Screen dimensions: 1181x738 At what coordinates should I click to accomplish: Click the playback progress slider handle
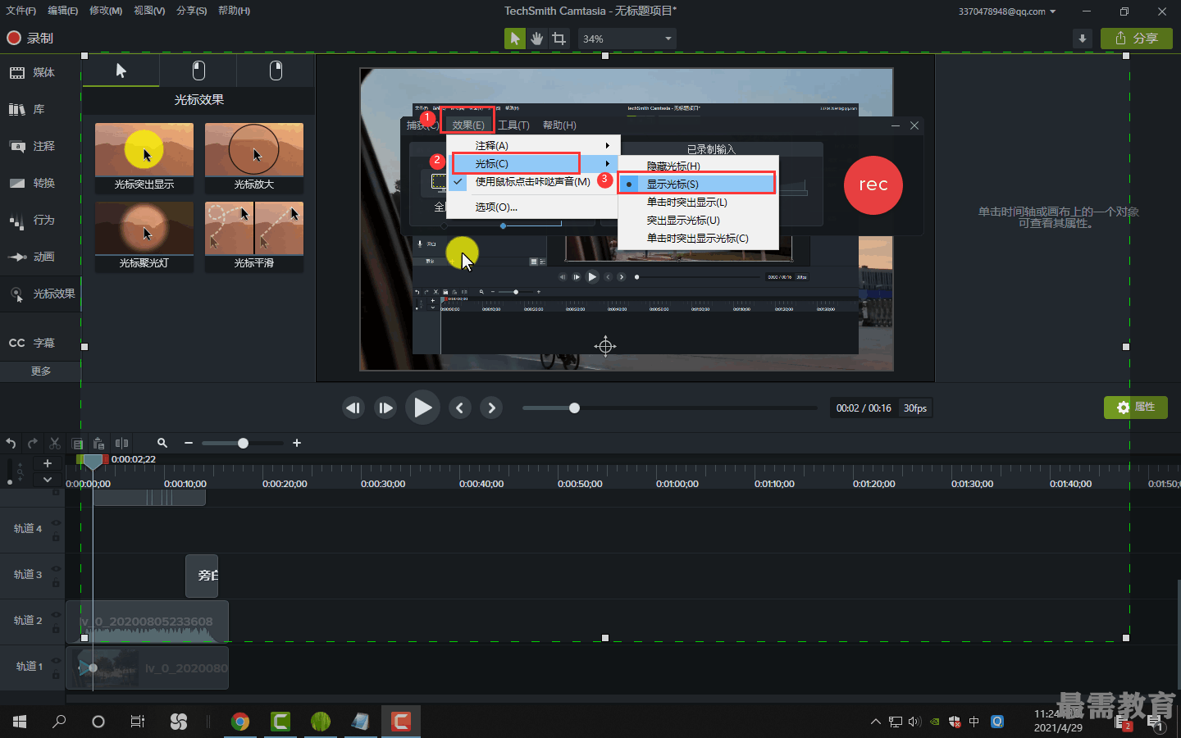coord(574,408)
